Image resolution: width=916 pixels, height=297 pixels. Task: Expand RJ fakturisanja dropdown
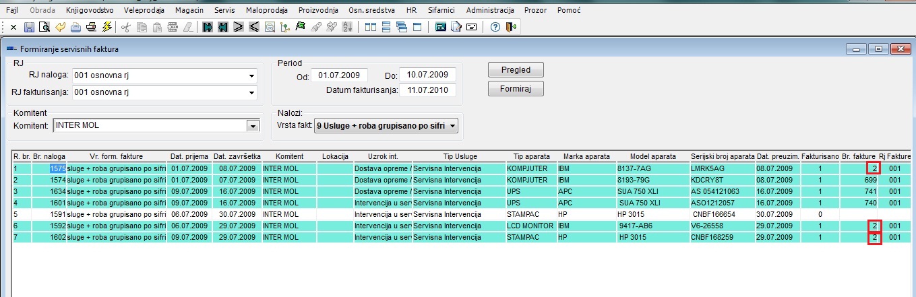[252, 92]
